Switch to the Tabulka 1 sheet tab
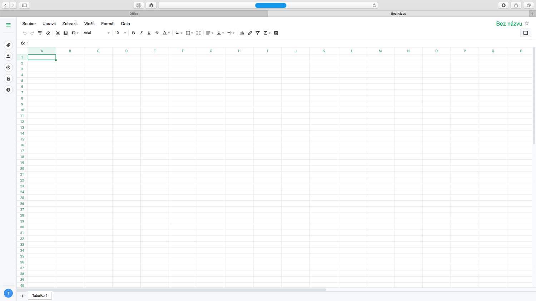The width and height of the screenshot is (536, 301). [x=40, y=296]
